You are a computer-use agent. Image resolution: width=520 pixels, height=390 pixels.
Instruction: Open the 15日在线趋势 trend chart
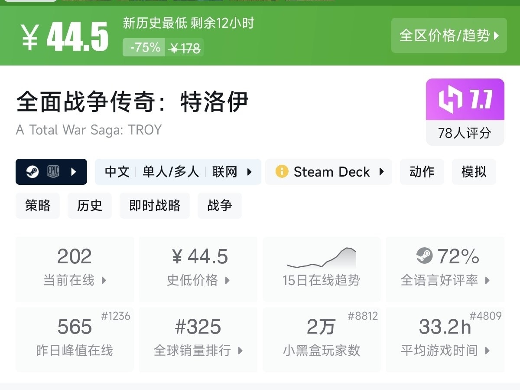click(x=322, y=269)
